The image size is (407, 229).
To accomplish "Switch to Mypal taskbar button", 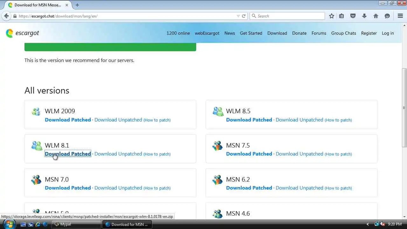I will pyautogui.click(x=76, y=224).
